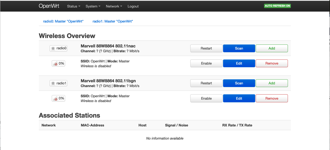Viewport: 330px width, 150px height.
Task: Scan for networks on radio1 802.11bgn
Action: (x=239, y=83)
